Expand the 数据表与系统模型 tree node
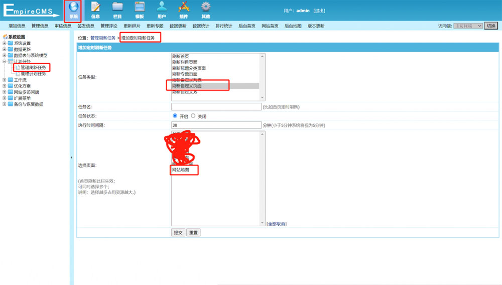 4,55
